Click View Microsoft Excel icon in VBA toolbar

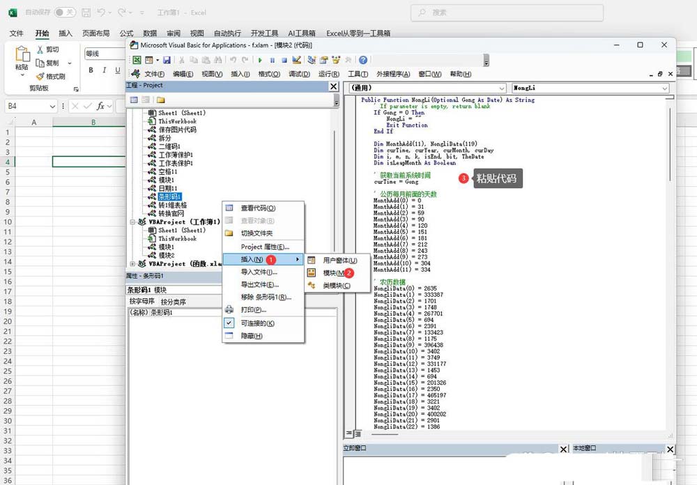click(x=137, y=60)
